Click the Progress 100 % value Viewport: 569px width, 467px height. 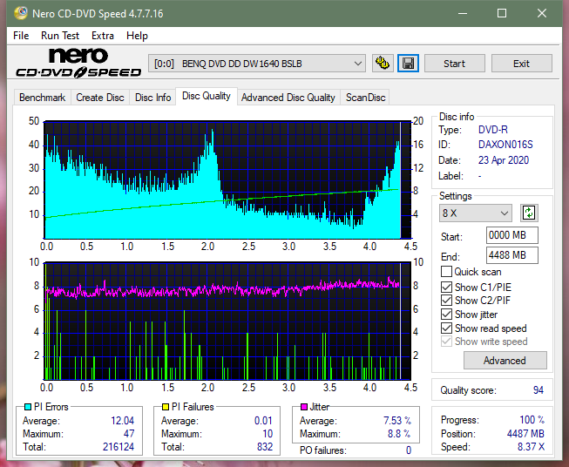click(x=532, y=420)
